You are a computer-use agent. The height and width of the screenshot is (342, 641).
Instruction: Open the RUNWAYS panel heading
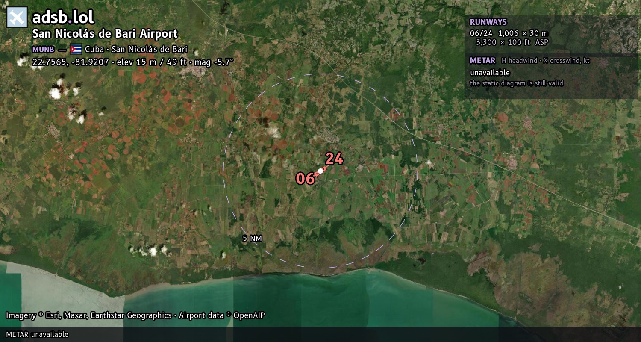pyautogui.click(x=488, y=22)
